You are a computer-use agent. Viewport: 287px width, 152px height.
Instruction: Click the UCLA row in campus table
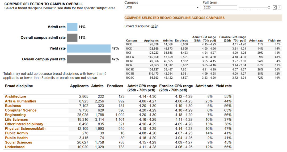click(203, 57)
